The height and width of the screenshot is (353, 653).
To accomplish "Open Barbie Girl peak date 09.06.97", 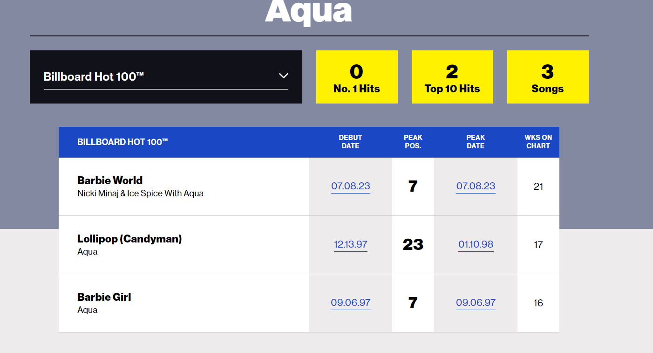I will click(x=476, y=303).
